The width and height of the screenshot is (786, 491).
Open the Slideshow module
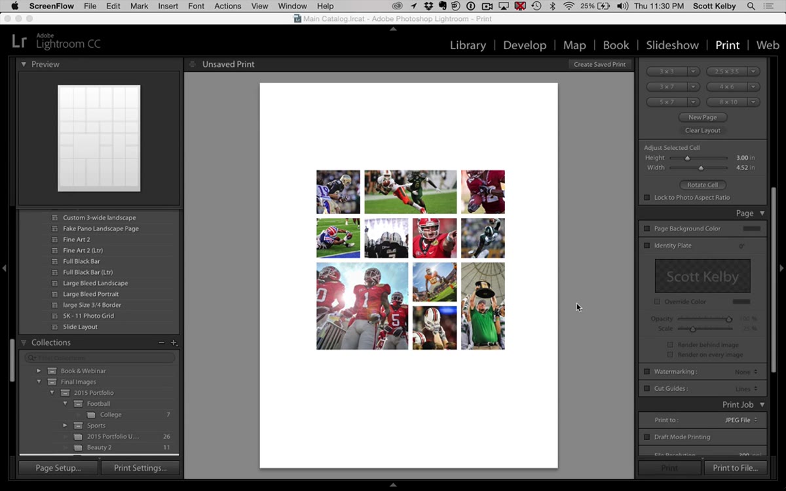[x=672, y=45]
